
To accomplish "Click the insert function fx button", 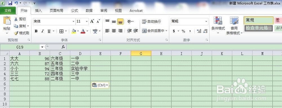I will click(63, 47).
